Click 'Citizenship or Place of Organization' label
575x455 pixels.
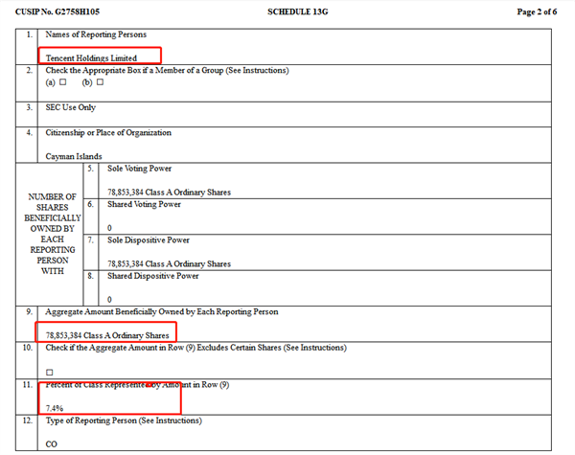point(108,132)
